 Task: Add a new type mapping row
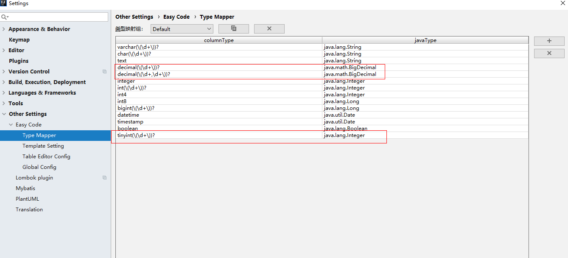[549, 41]
